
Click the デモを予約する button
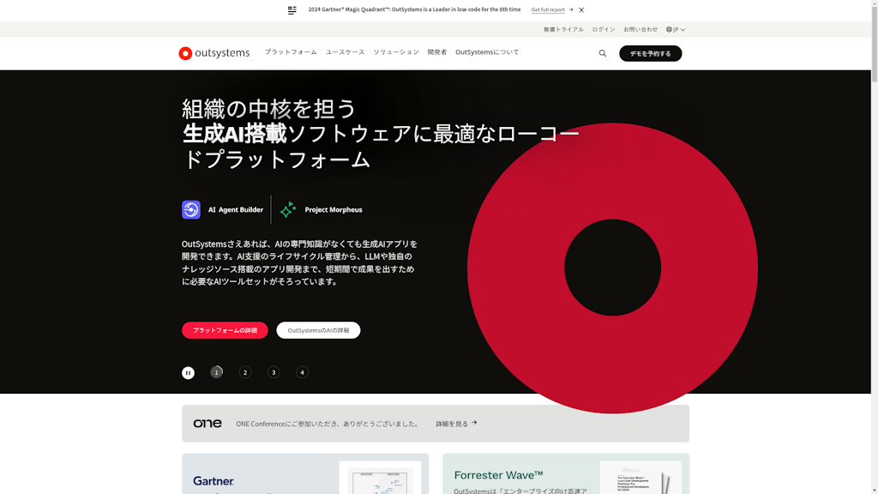pos(650,53)
